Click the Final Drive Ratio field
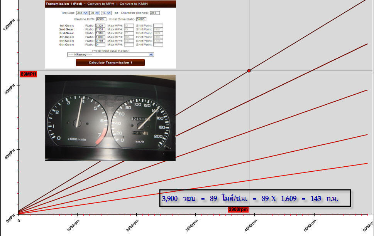The height and width of the screenshot is (236, 374). click(x=140, y=19)
